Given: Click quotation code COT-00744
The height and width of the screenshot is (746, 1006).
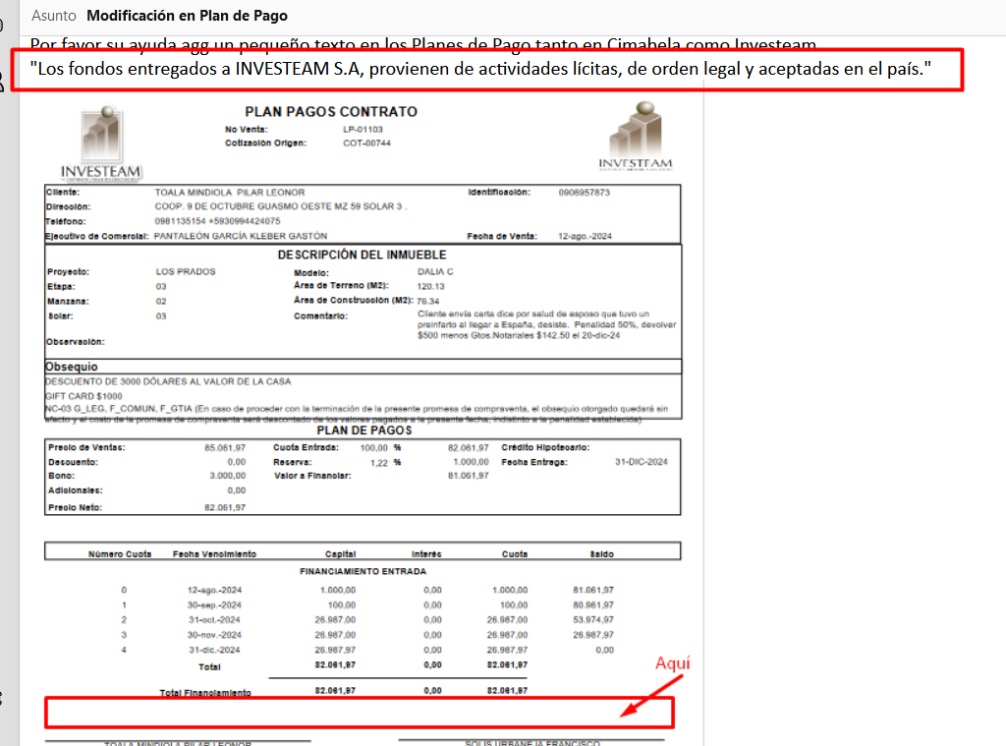Looking at the screenshot, I should coord(366,143).
